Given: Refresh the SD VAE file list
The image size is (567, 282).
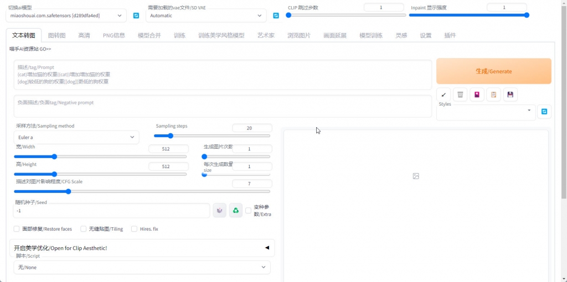Looking at the screenshot, I should (276, 15).
